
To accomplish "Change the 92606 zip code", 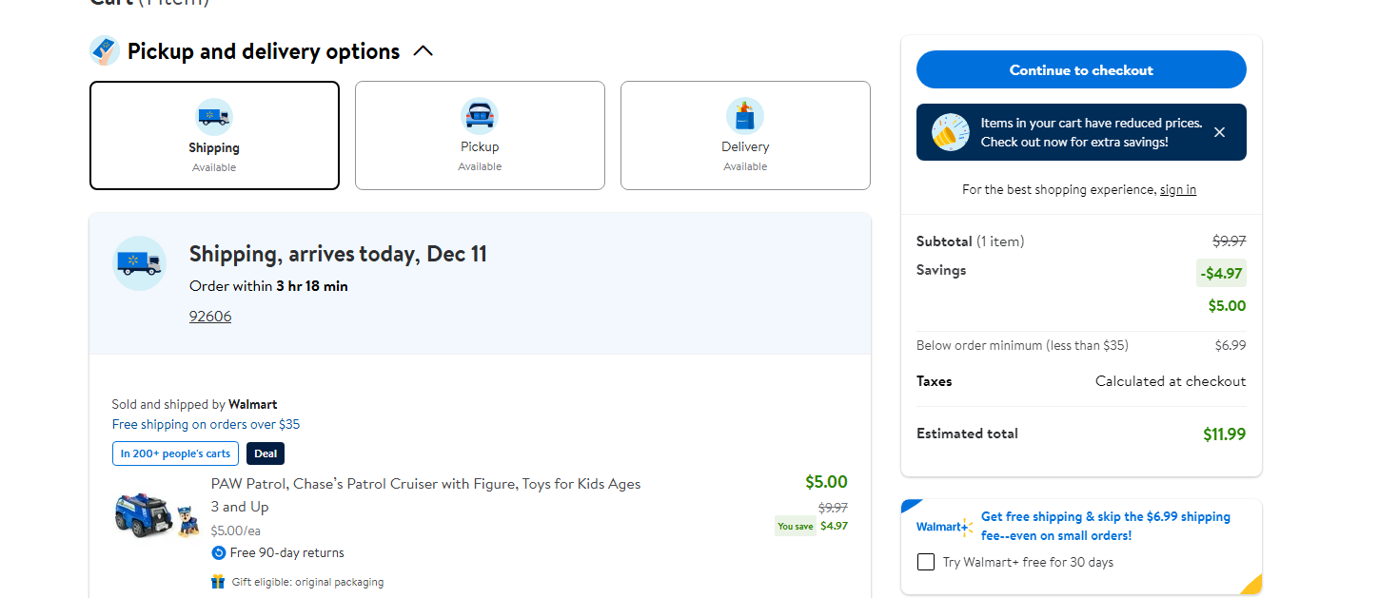I will (x=210, y=317).
